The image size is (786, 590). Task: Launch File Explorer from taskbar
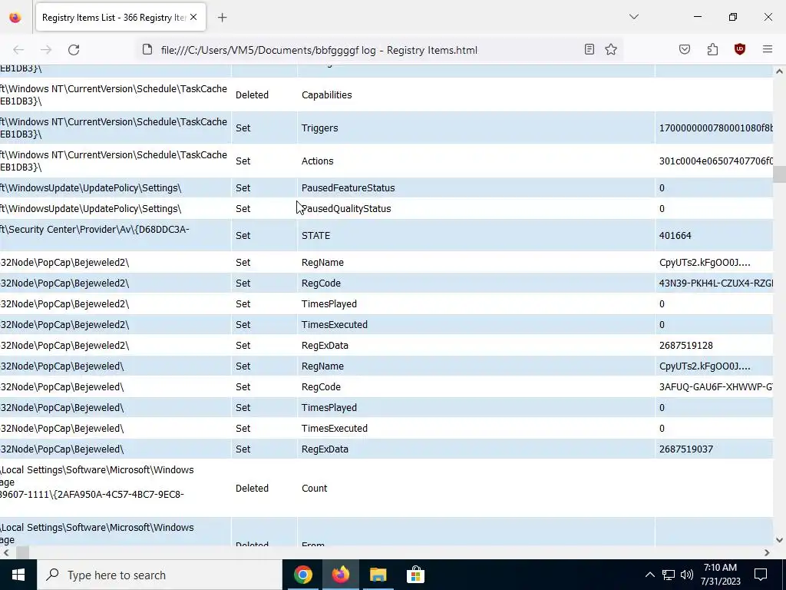[x=378, y=575]
